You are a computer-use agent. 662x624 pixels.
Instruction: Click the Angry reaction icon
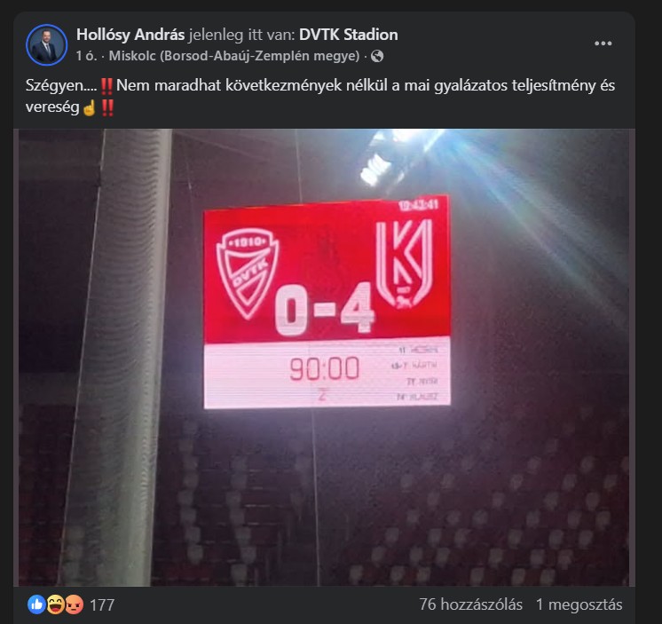74,604
